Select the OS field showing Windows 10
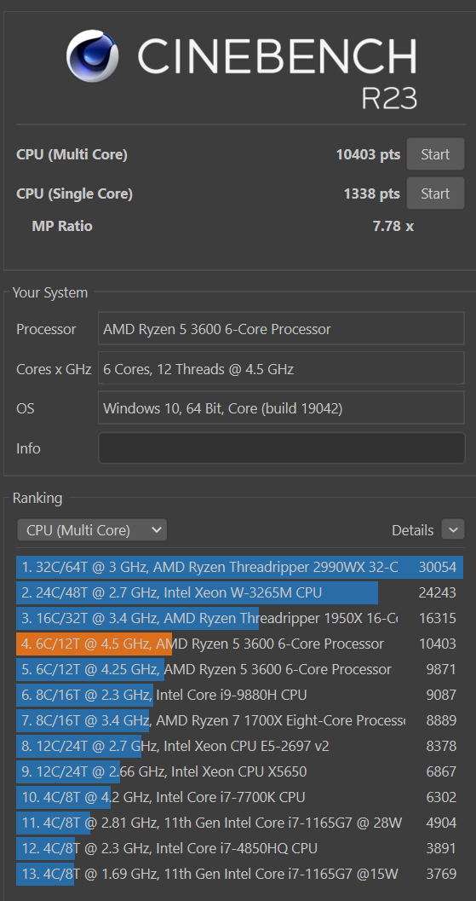476x901 pixels. [x=281, y=408]
